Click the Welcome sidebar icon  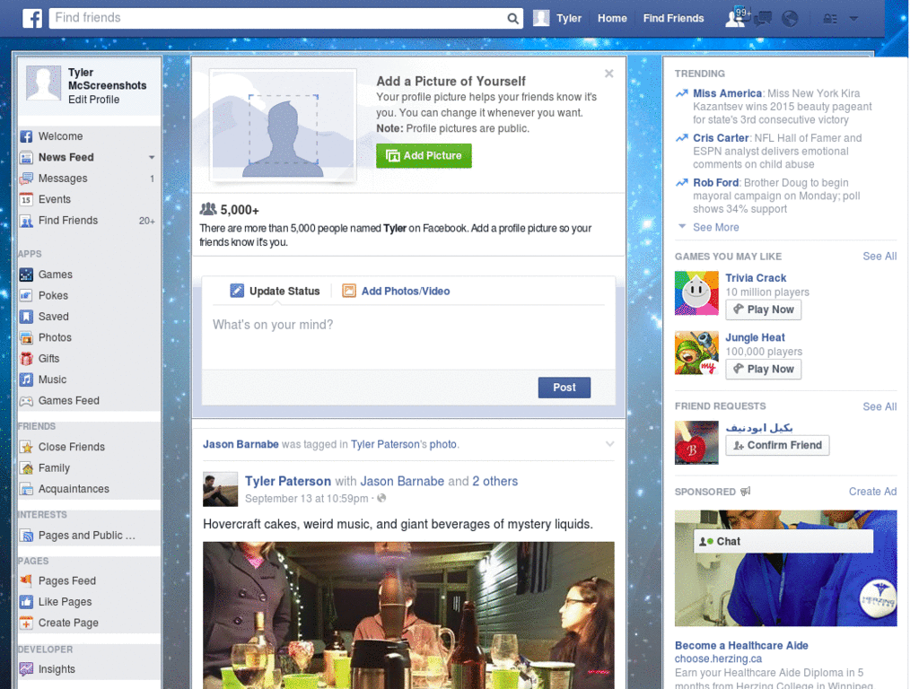tap(26, 136)
